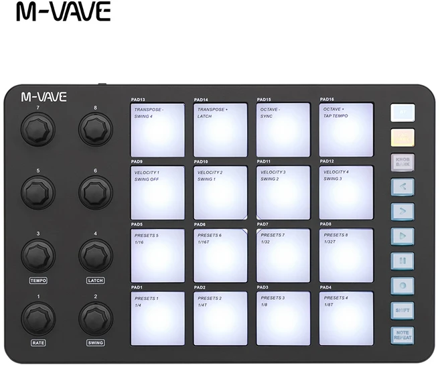This screenshot has height=365, width=440.
Task: Toggle the NOTE REPEAT button
Action: click(x=402, y=336)
